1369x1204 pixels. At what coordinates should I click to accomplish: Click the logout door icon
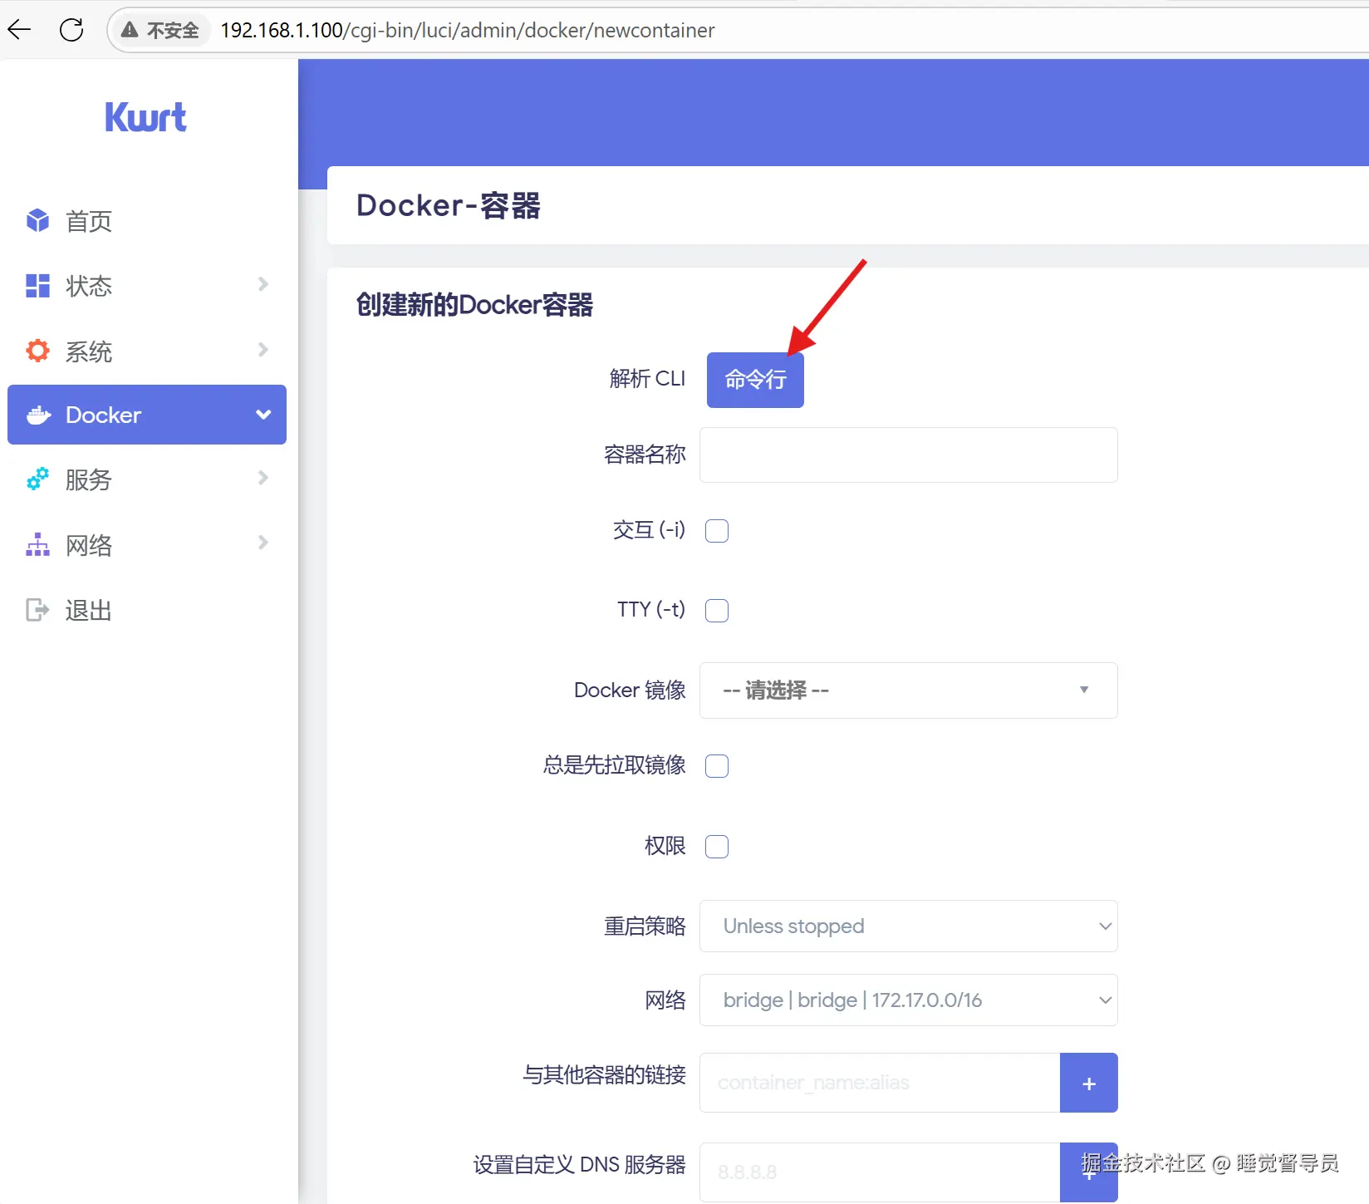pyautogui.click(x=37, y=610)
